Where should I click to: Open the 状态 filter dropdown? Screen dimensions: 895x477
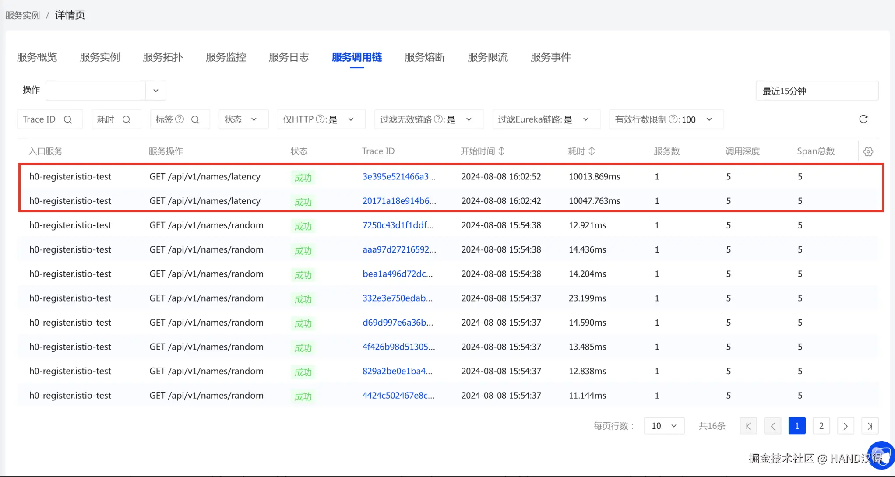click(x=243, y=119)
